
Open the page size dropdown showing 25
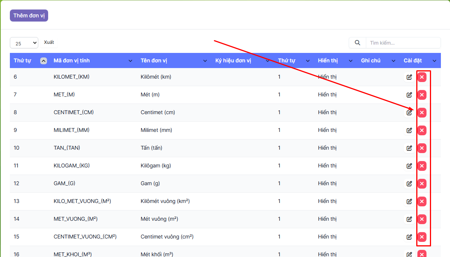click(24, 43)
